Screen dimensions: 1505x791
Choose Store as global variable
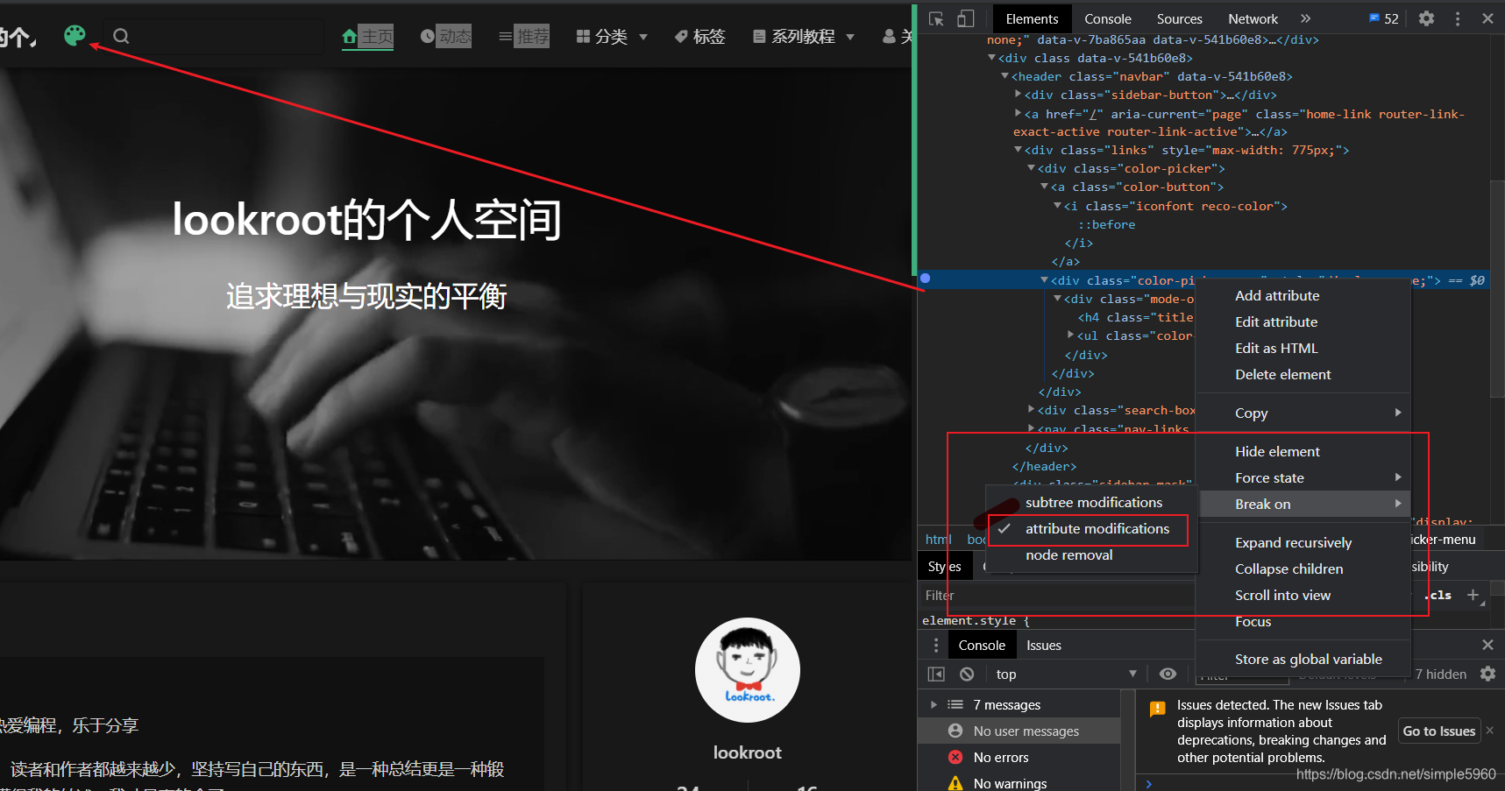1308,660
